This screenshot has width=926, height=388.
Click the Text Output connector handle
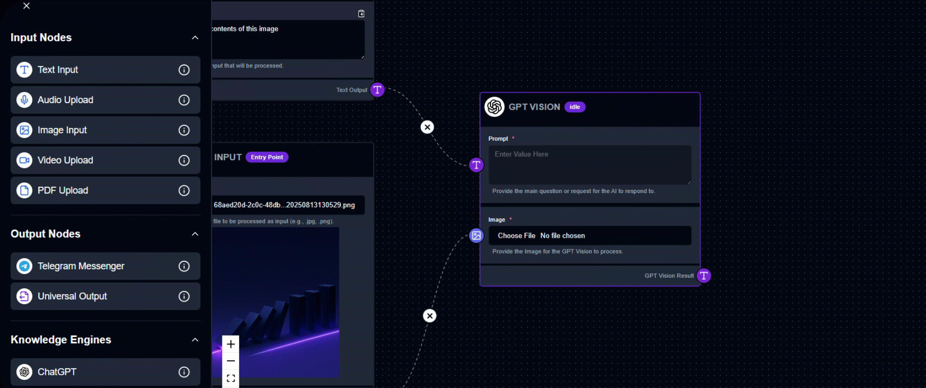click(377, 90)
